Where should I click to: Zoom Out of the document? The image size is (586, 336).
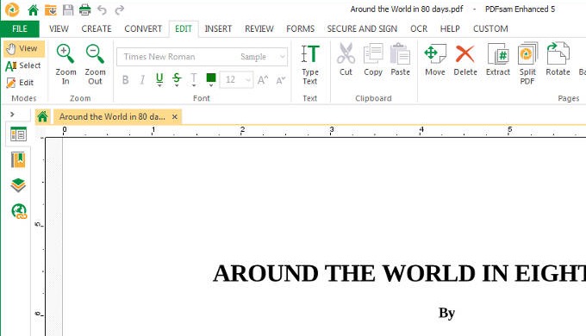(x=95, y=65)
